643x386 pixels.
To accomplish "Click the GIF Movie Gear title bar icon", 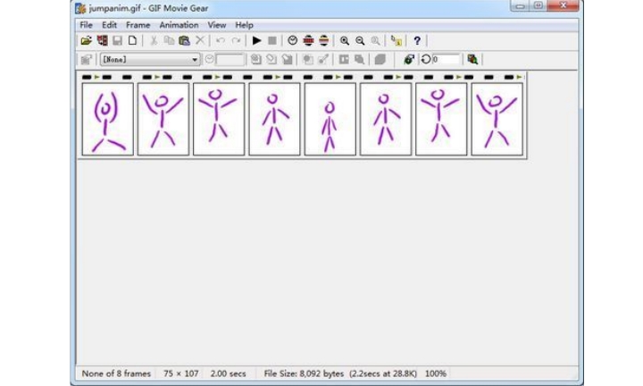I will (80, 8).
